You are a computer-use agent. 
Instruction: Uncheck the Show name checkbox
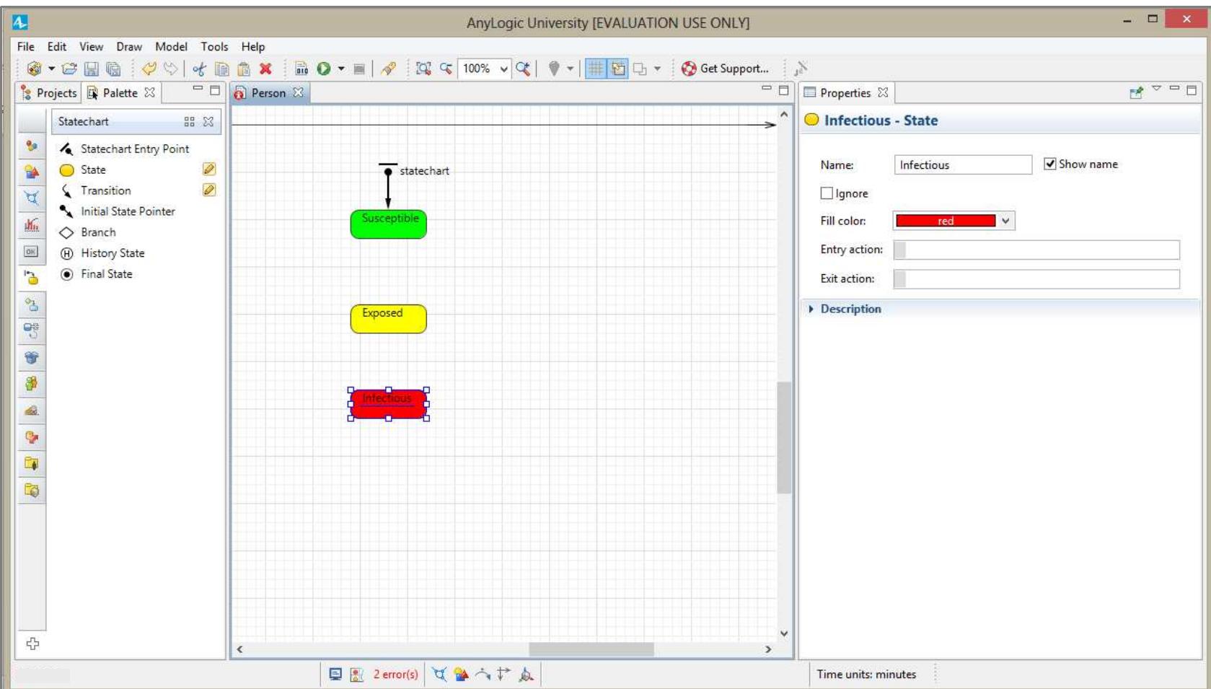tap(1050, 164)
